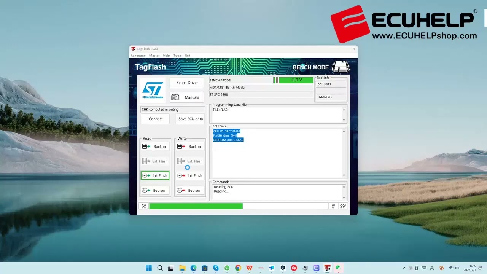Click the ECU Data scroll up arrow

[344, 132]
